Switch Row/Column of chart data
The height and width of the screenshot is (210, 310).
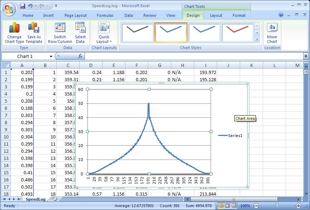tap(60, 33)
